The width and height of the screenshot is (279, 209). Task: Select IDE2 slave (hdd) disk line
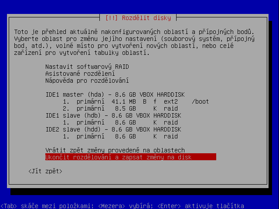click(113, 129)
